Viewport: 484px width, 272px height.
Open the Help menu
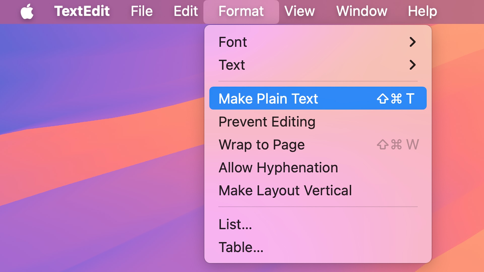point(422,11)
